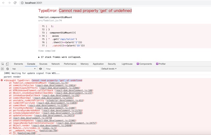Reload the localhost page
Viewport: 211px width, 135px height.
[x=15, y=3]
